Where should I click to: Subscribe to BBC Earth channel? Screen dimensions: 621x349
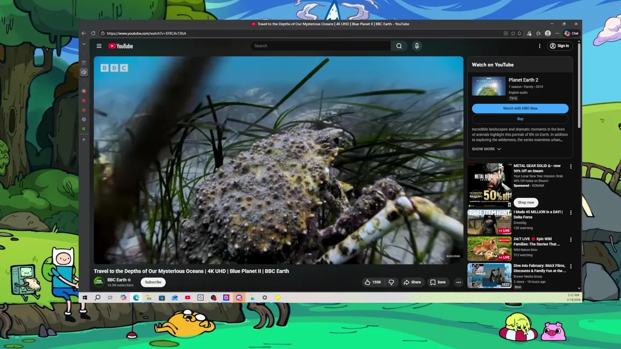click(153, 282)
